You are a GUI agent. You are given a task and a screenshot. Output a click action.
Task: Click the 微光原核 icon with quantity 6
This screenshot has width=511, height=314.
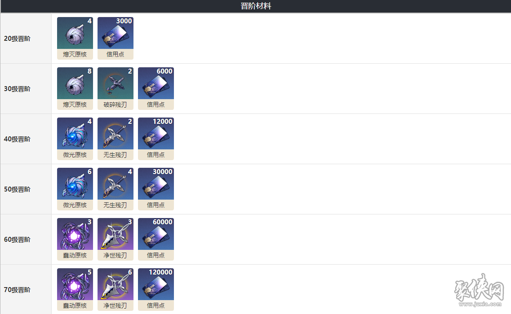pyautogui.click(x=75, y=189)
